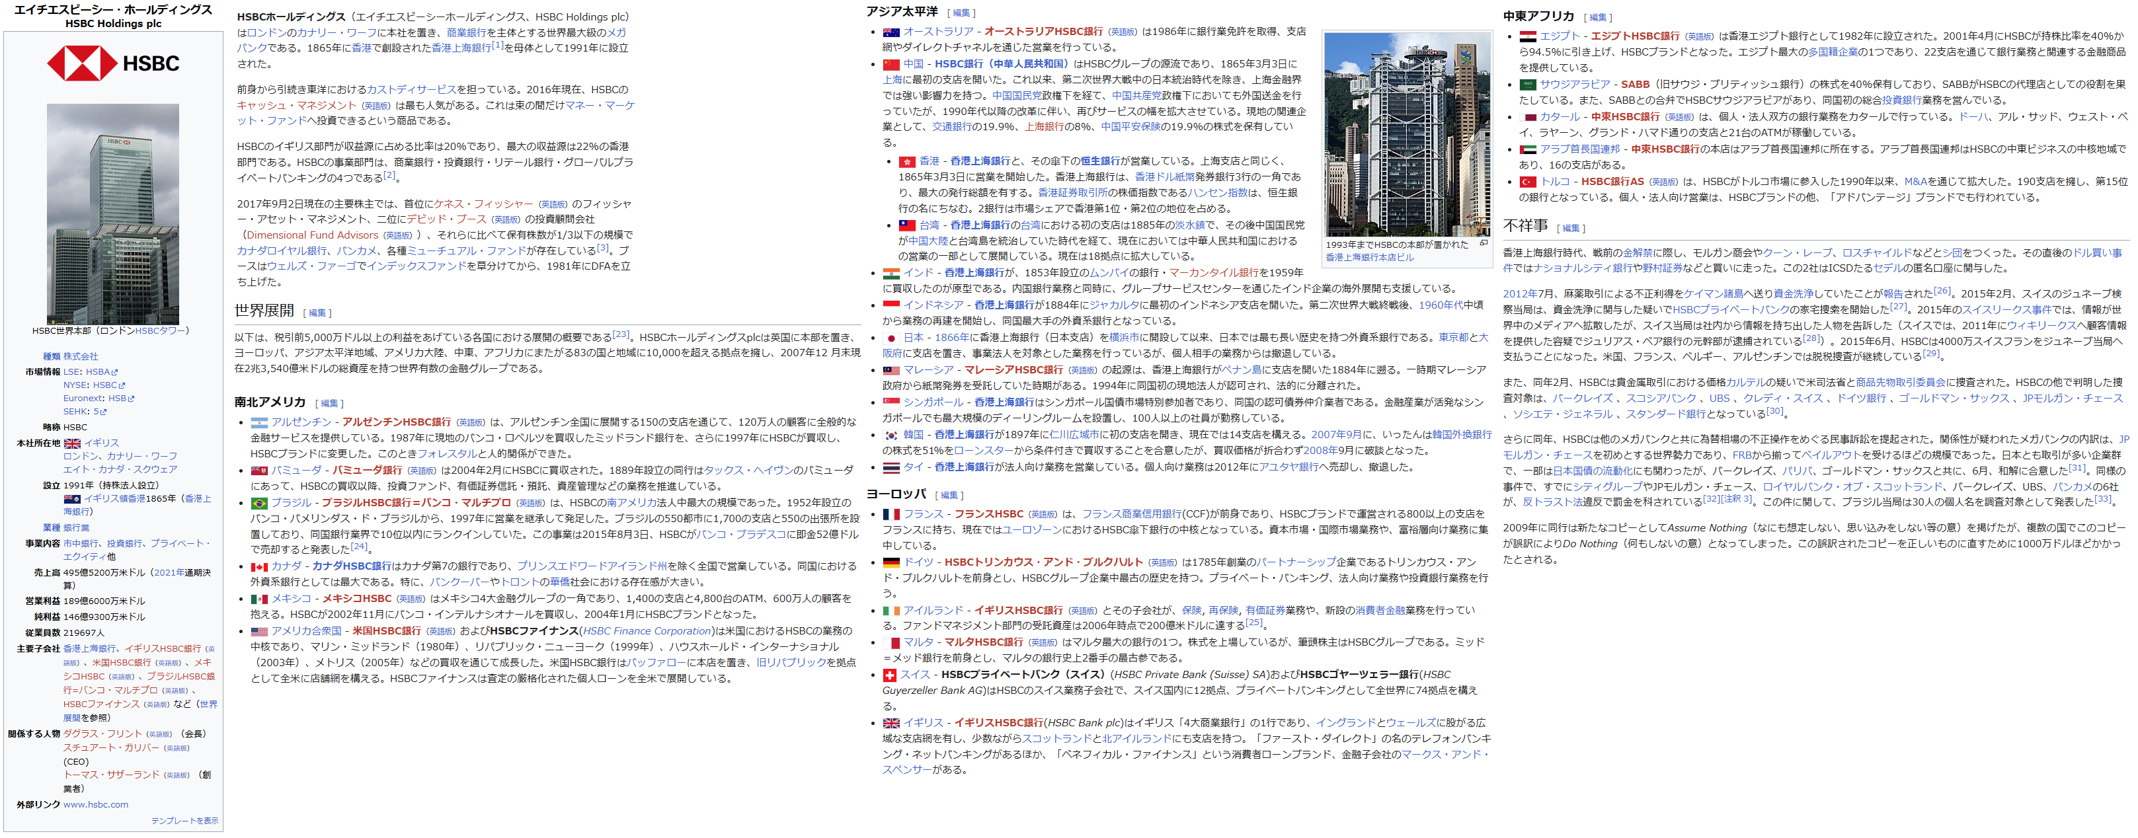
Task: Click the Saudi Arabia flag icon
Action: 1527,85
